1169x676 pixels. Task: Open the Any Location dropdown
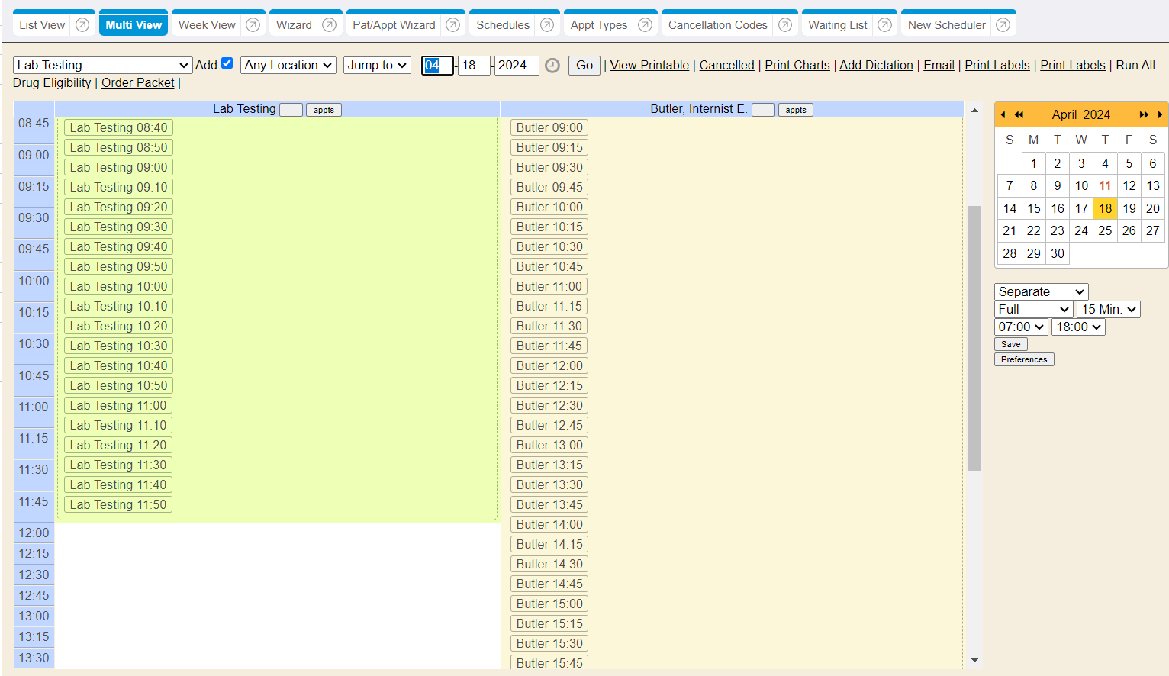point(288,66)
